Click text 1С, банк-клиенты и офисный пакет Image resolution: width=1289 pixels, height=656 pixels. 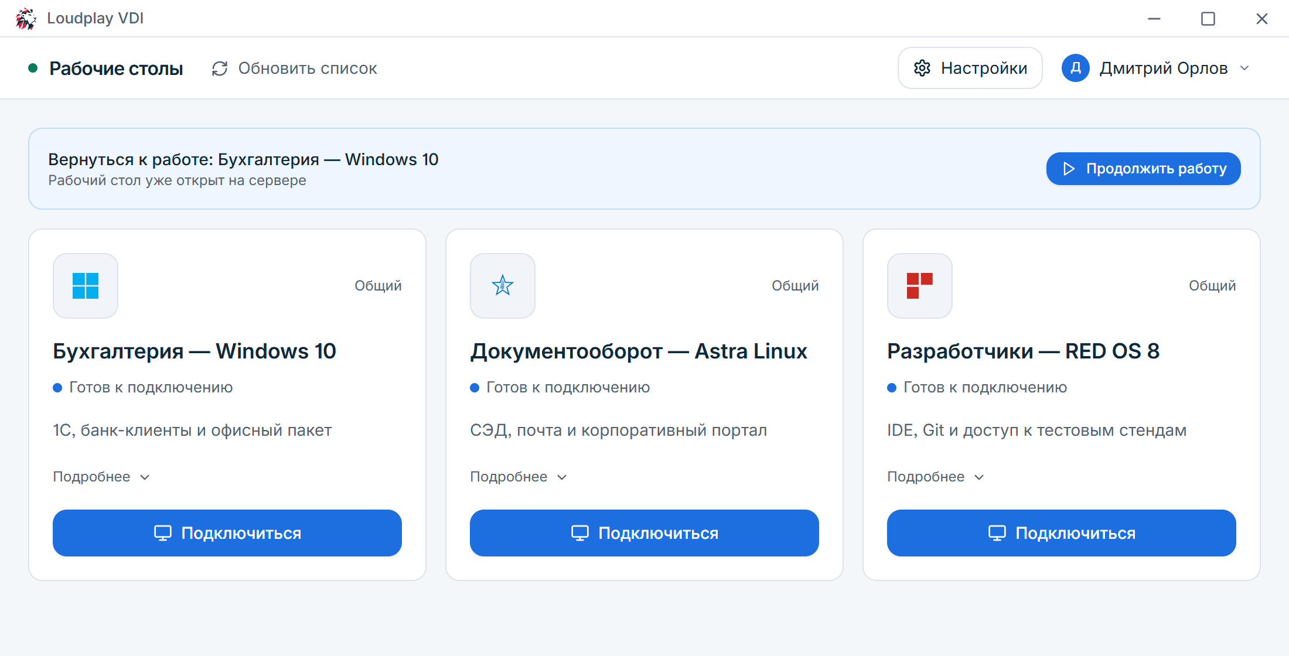tap(192, 430)
